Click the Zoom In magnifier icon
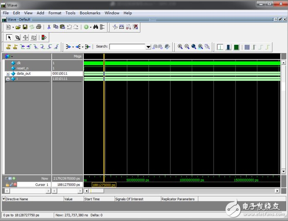The height and width of the screenshot is (221, 288). pos(180,46)
